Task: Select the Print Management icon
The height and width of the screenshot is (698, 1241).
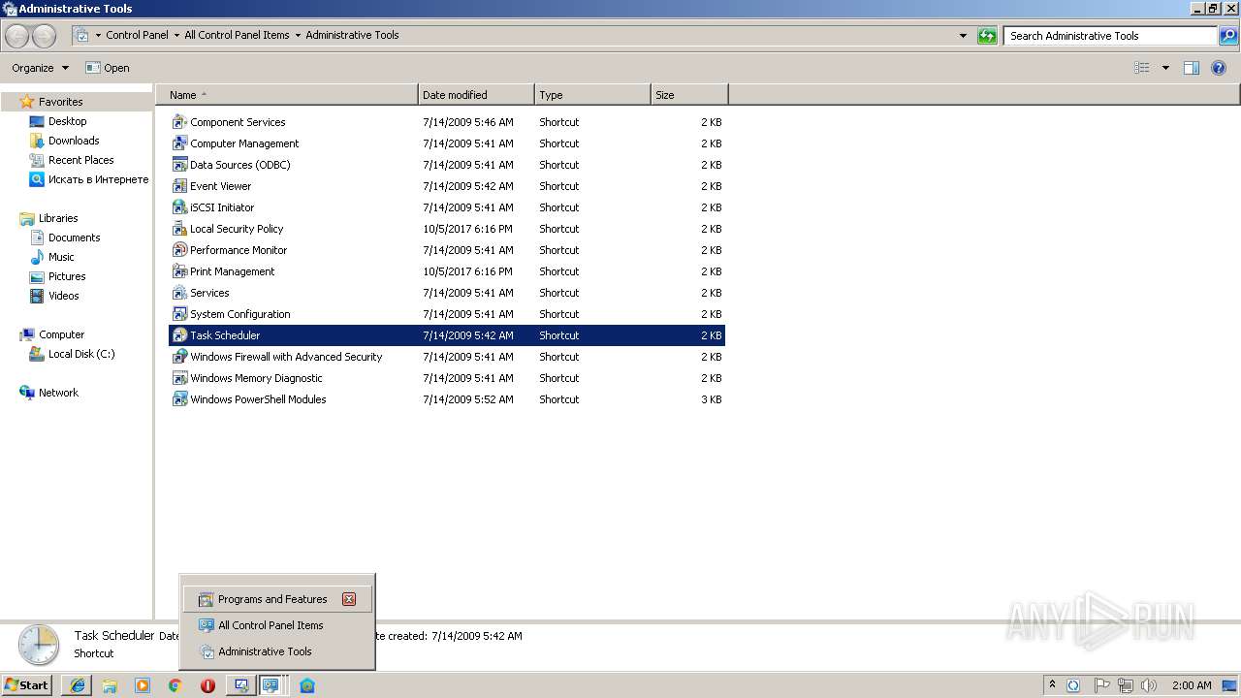Action: click(x=179, y=271)
